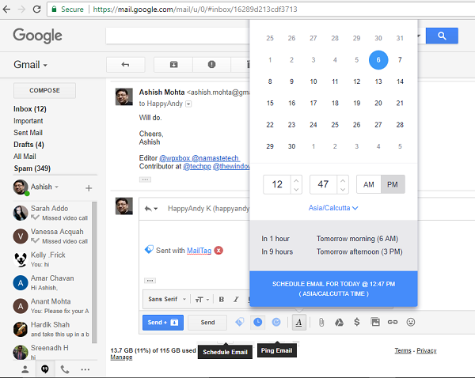This screenshot has width=475, height=378.
Task: Choose Tomorrow morning (6 AM) shortcut
Action: pos(357,239)
